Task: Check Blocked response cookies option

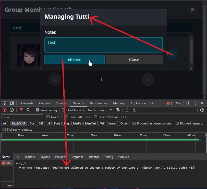Action: pos(134,123)
